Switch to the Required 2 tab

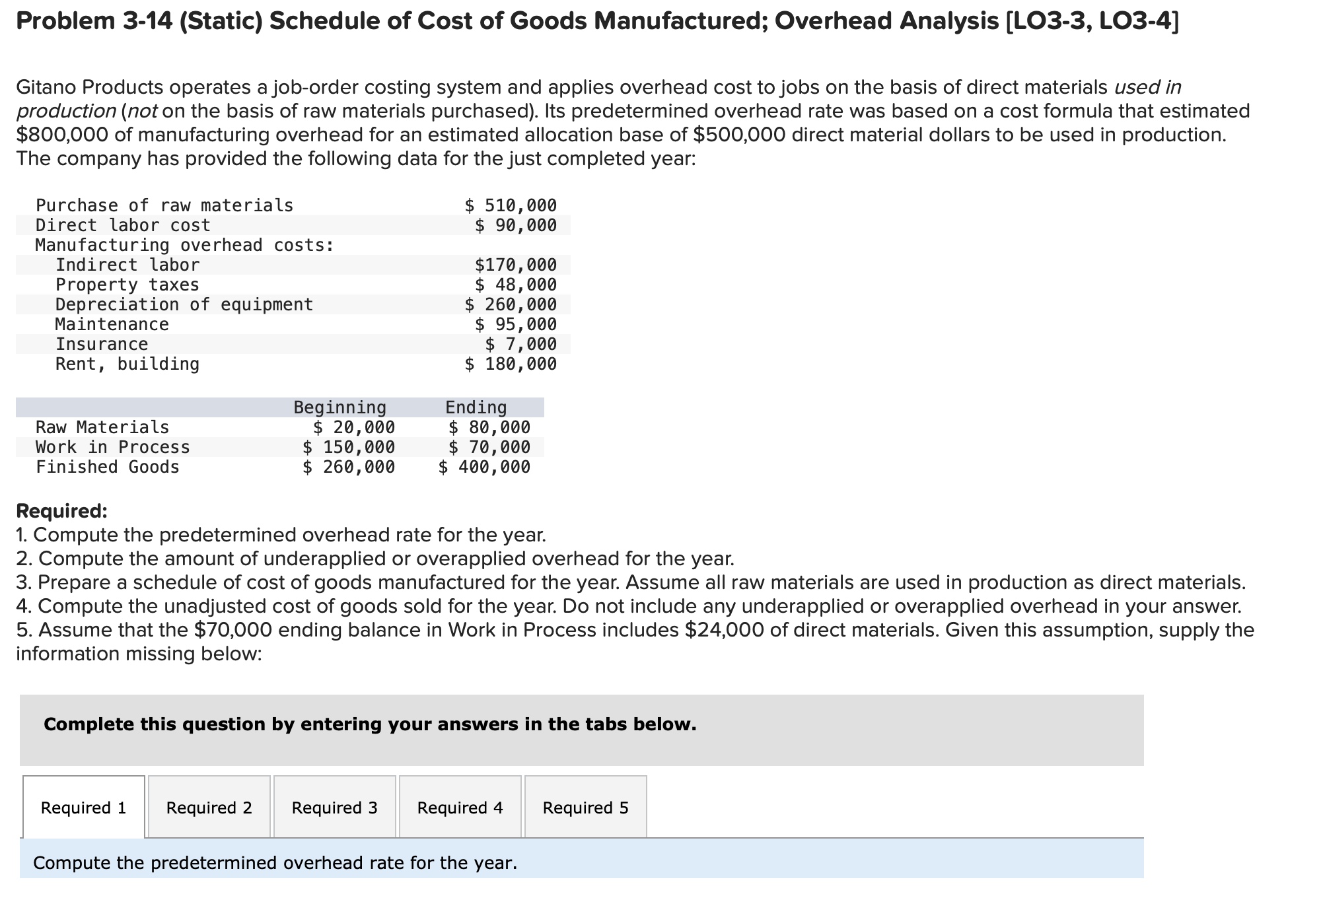[209, 807]
